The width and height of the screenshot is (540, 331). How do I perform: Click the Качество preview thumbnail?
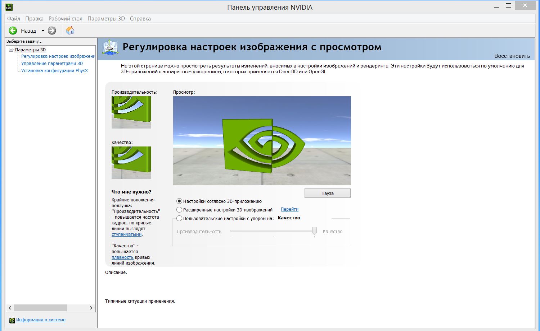[131, 163]
